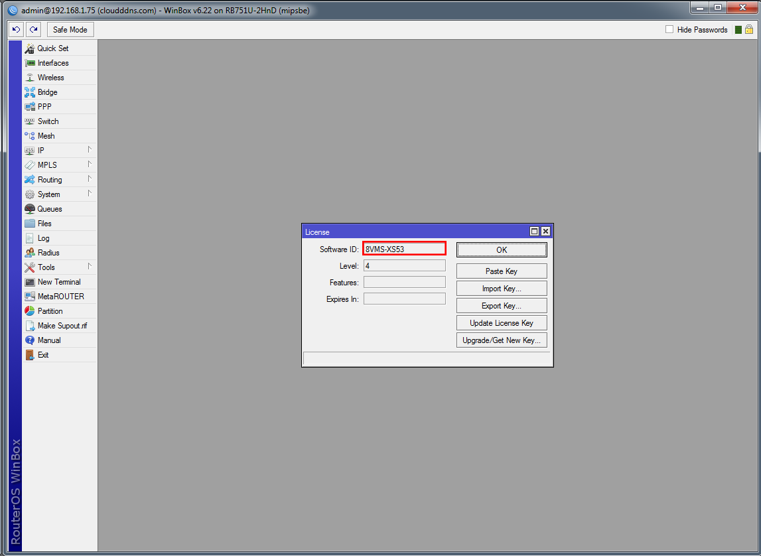Close the WinBox main window
761x556 pixels.
(742, 8)
